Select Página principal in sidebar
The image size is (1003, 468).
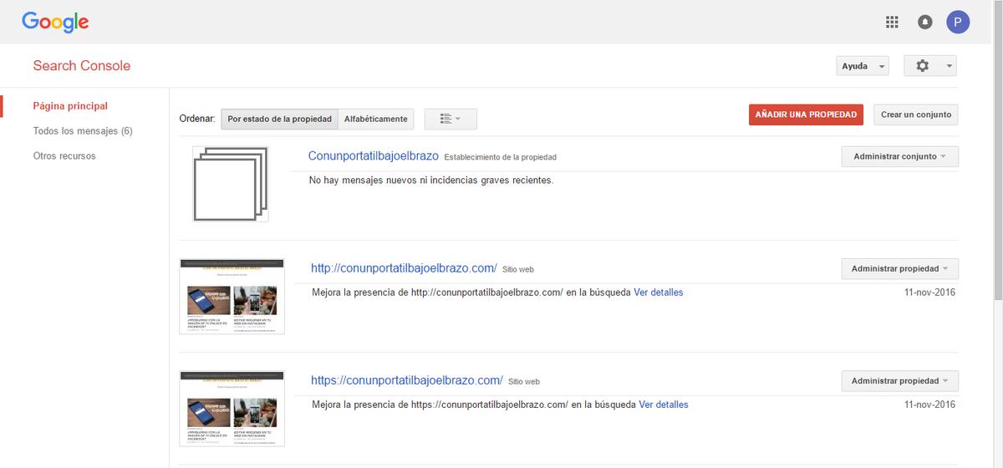click(70, 106)
